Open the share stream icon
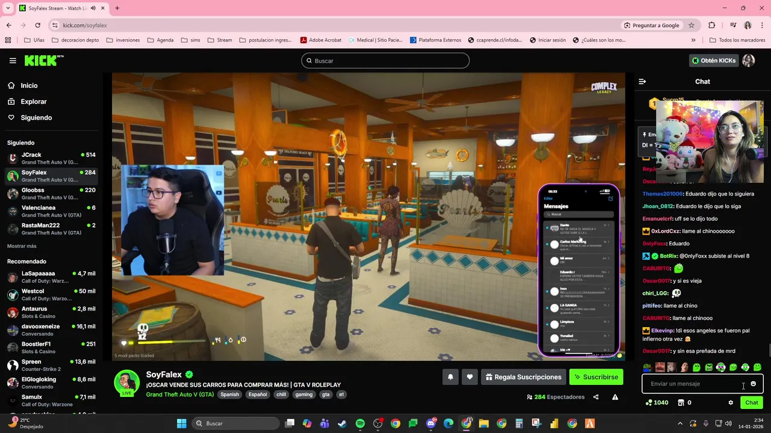Viewport: 771px width, 433px height. [x=596, y=397]
